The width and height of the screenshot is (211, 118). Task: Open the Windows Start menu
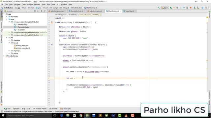3,115
